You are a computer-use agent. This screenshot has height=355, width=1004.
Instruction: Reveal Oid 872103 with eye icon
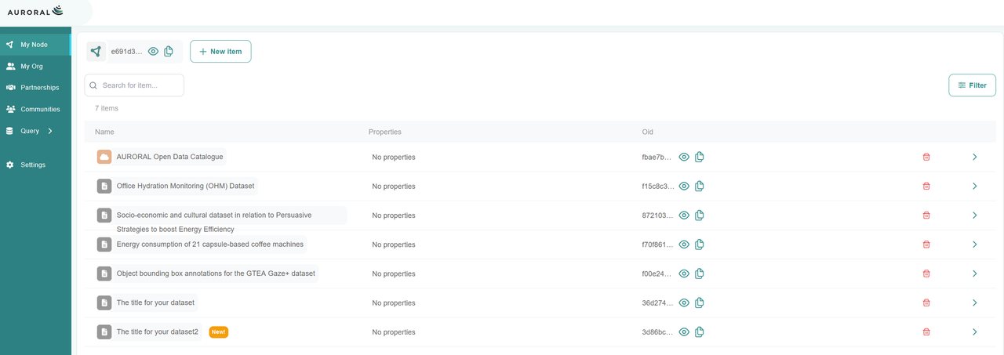tap(684, 215)
